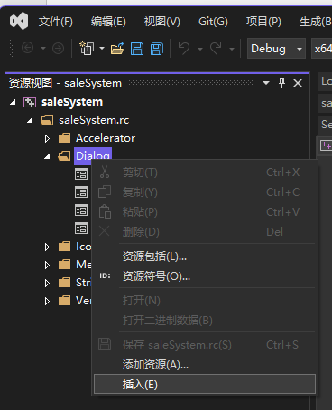Click the new project toolbar icon
The image size is (332, 410).
pyautogui.click(x=87, y=48)
